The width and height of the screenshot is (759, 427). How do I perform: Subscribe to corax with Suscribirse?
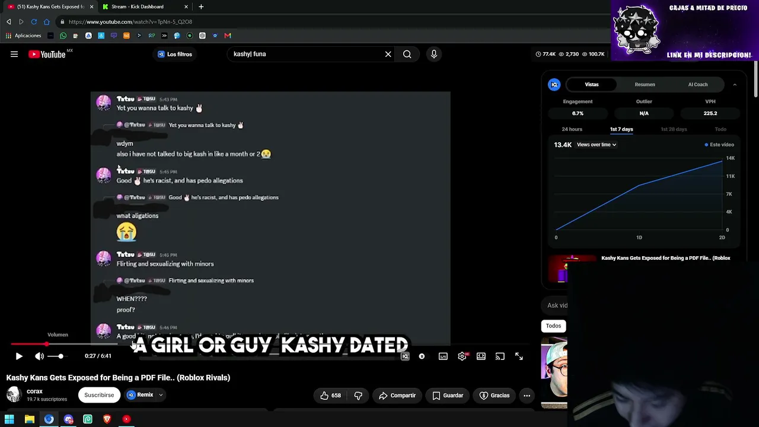pyautogui.click(x=99, y=395)
